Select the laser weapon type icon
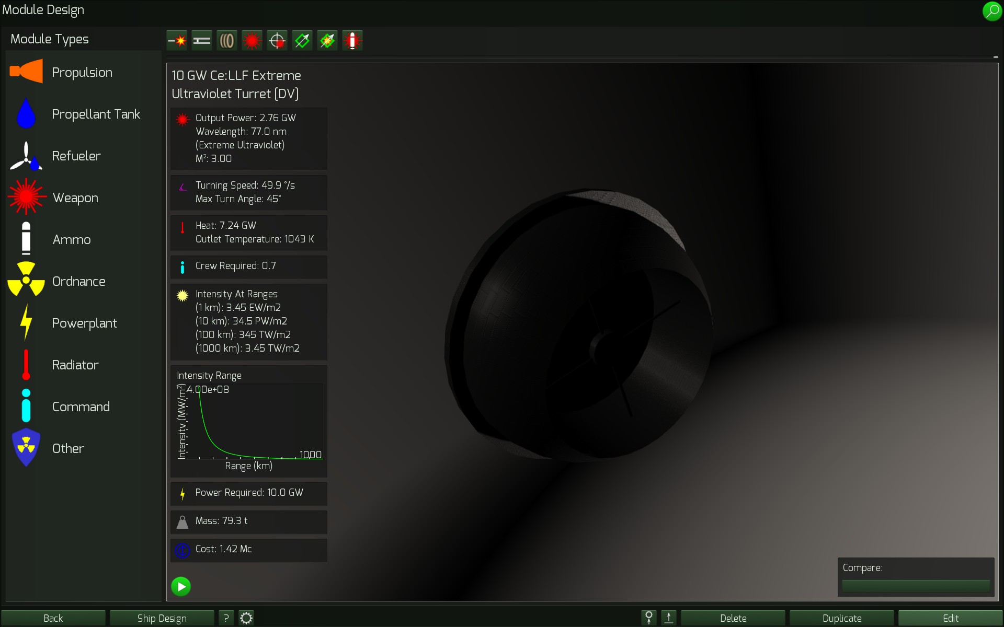1004x627 pixels. 252,40
